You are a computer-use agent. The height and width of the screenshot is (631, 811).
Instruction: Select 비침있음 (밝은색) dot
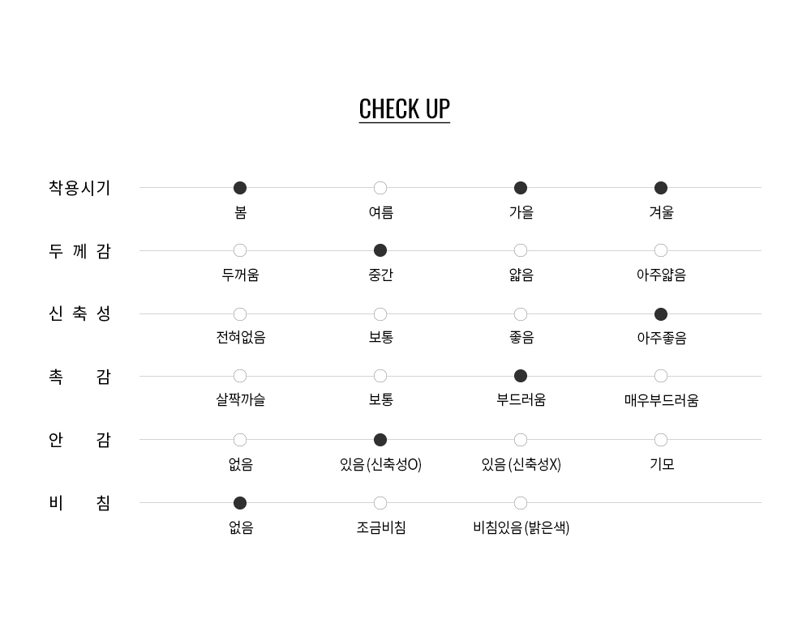click(x=521, y=503)
